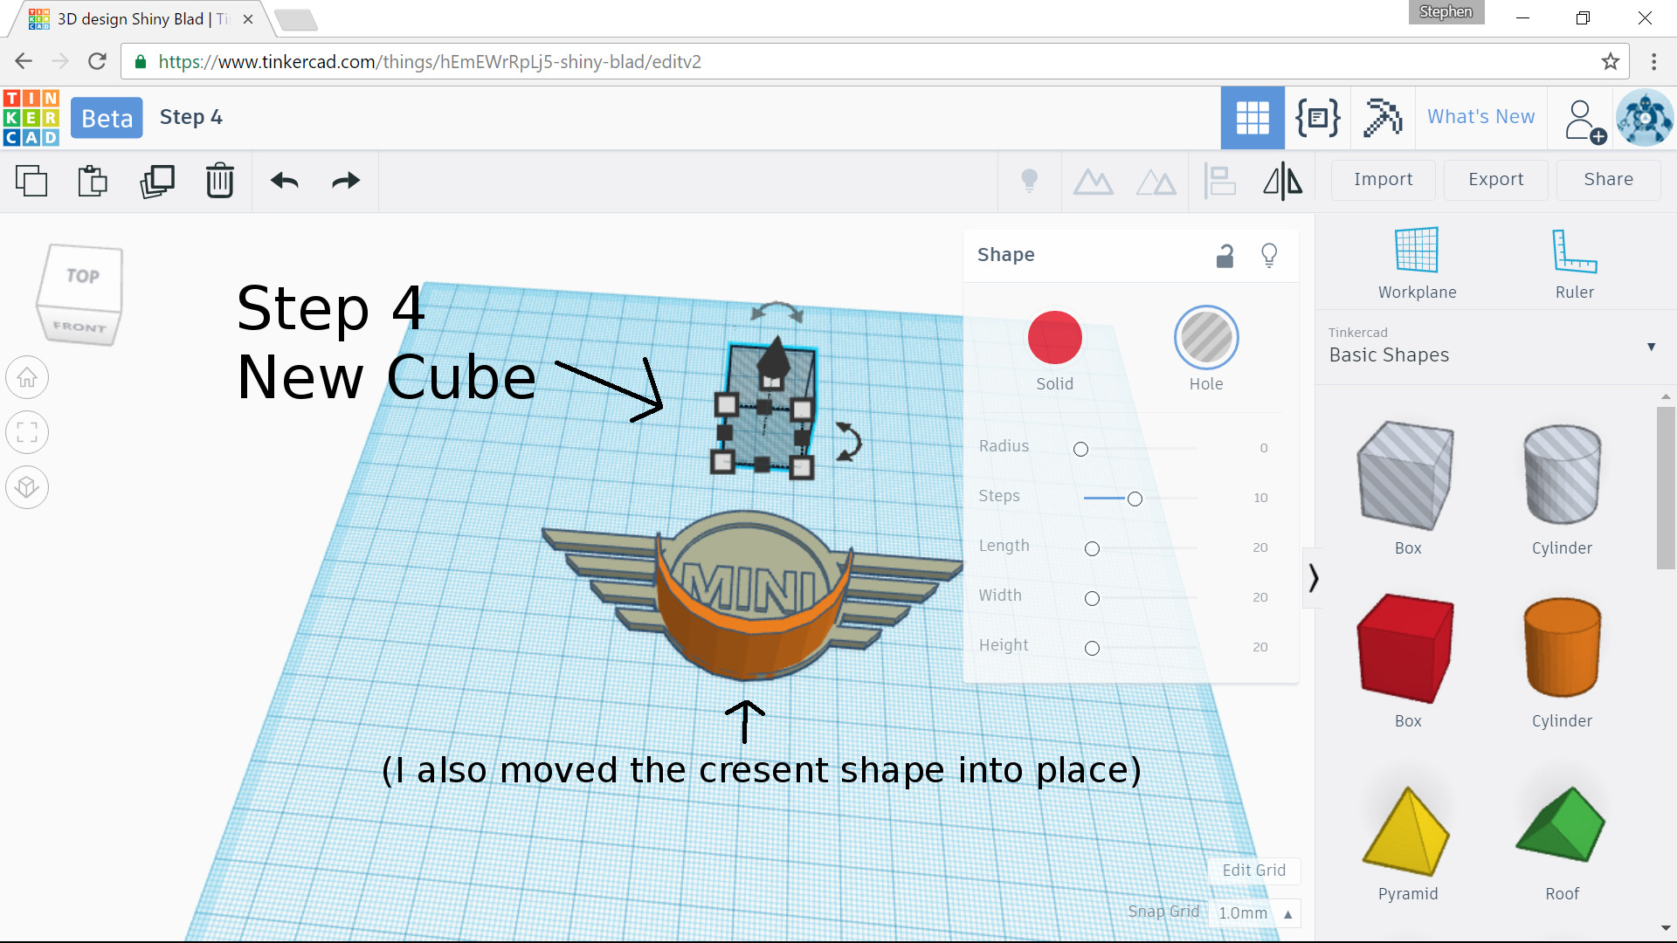Click the FRONT face of view cube

click(x=79, y=327)
